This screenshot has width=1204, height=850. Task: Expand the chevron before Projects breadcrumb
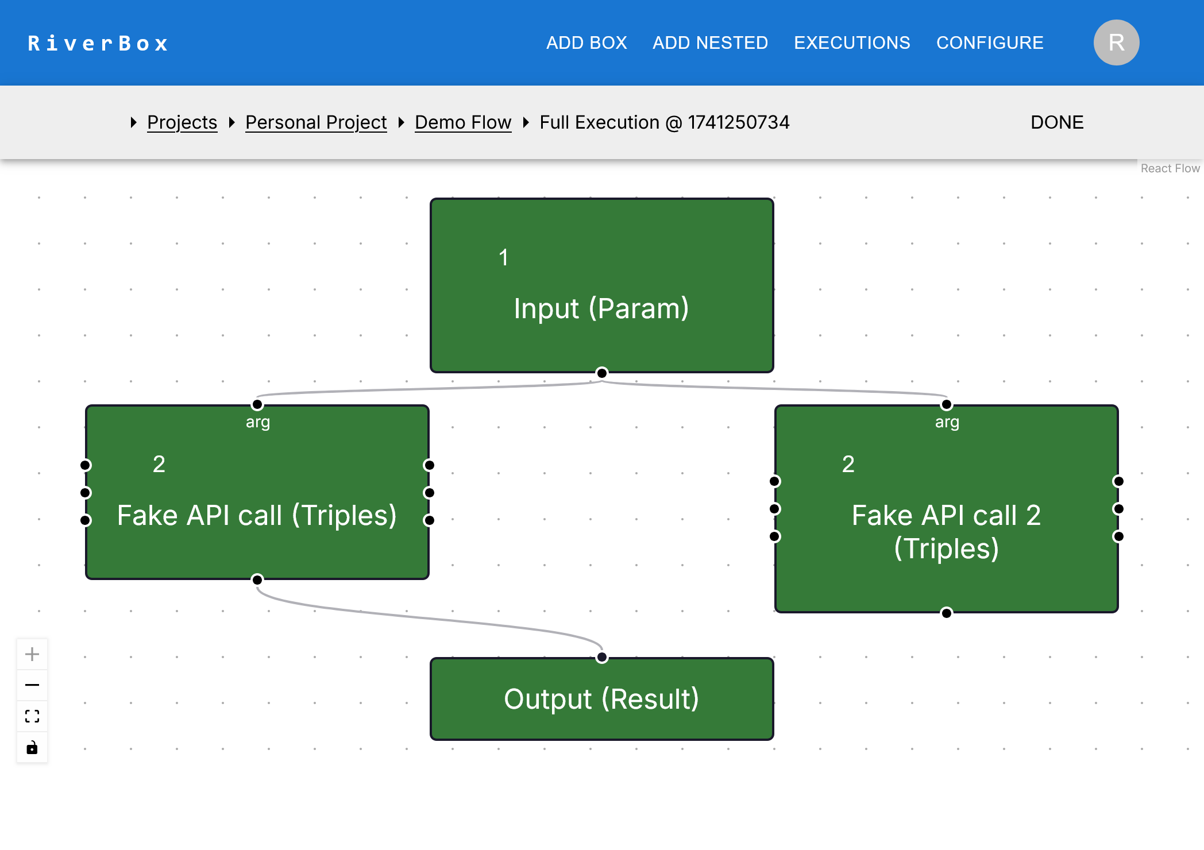[x=133, y=122]
